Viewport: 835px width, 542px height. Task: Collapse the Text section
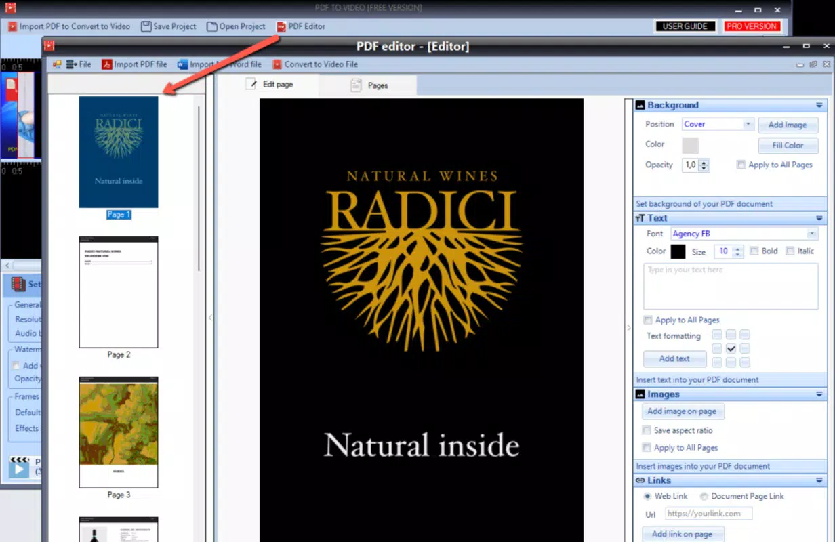pyautogui.click(x=819, y=218)
